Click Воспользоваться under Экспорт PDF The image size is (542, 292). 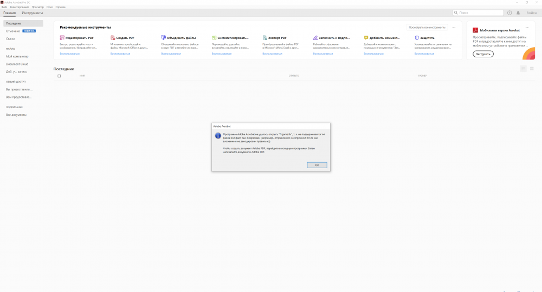tap(273, 54)
